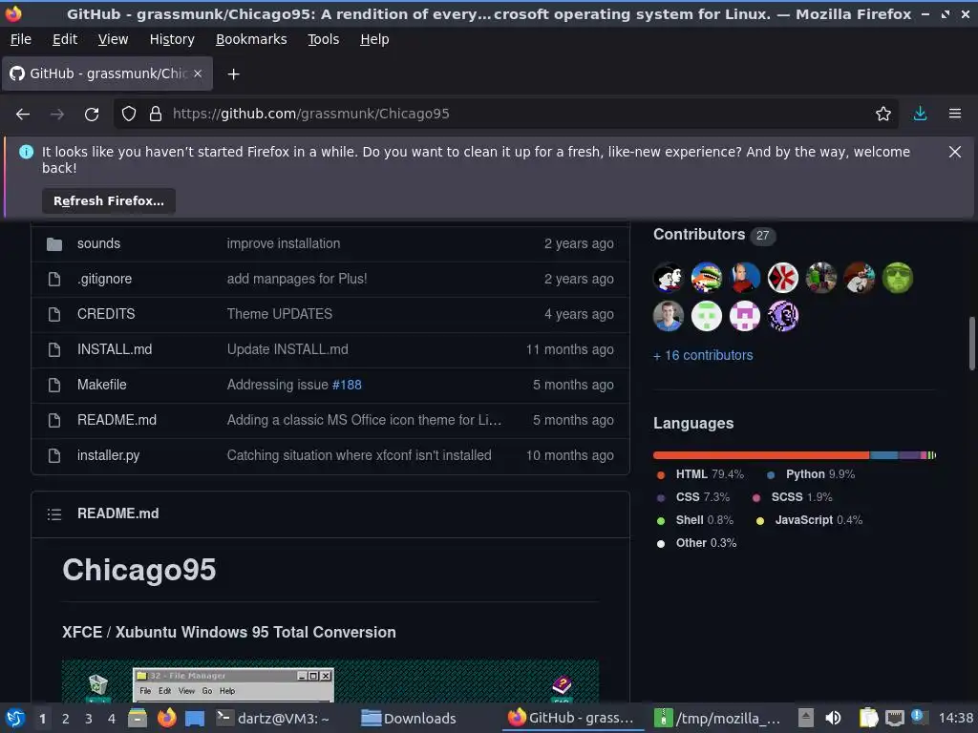Open the installer.py file
The image size is (978, 733).
pos(109,455)
